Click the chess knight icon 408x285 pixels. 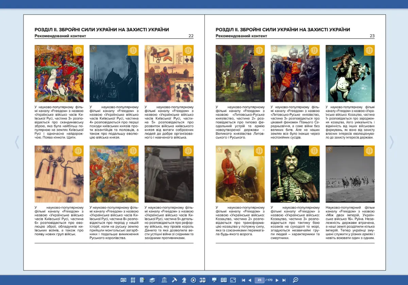pyautogui.click(x=184, y=280)
